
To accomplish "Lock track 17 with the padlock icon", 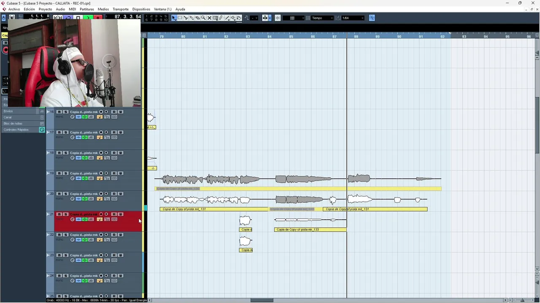I will (107, 138).
